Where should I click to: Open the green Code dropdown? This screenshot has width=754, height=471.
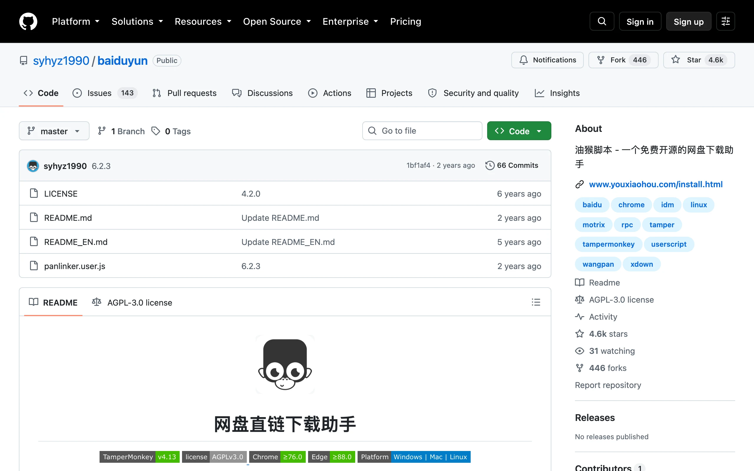click(519, 131)
